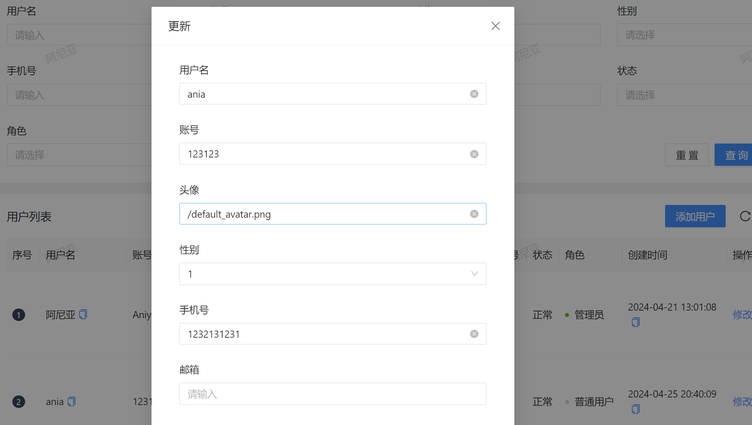Click row number badge 2
This screenshot has height=425, width=752.
click(x=18, y=402)
